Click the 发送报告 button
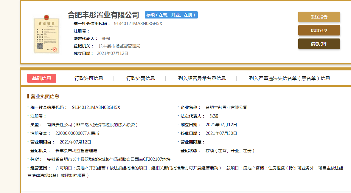 click(319, 17)
